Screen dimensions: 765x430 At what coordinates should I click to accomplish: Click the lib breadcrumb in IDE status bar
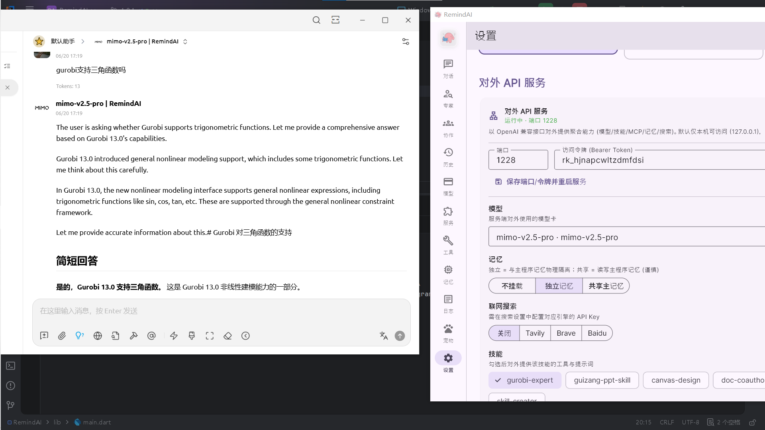click(x=57, y=422)
